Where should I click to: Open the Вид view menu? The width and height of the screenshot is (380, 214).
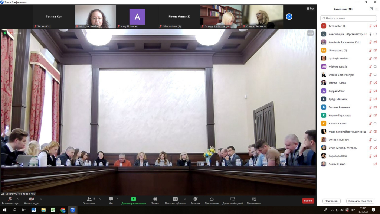311,9
